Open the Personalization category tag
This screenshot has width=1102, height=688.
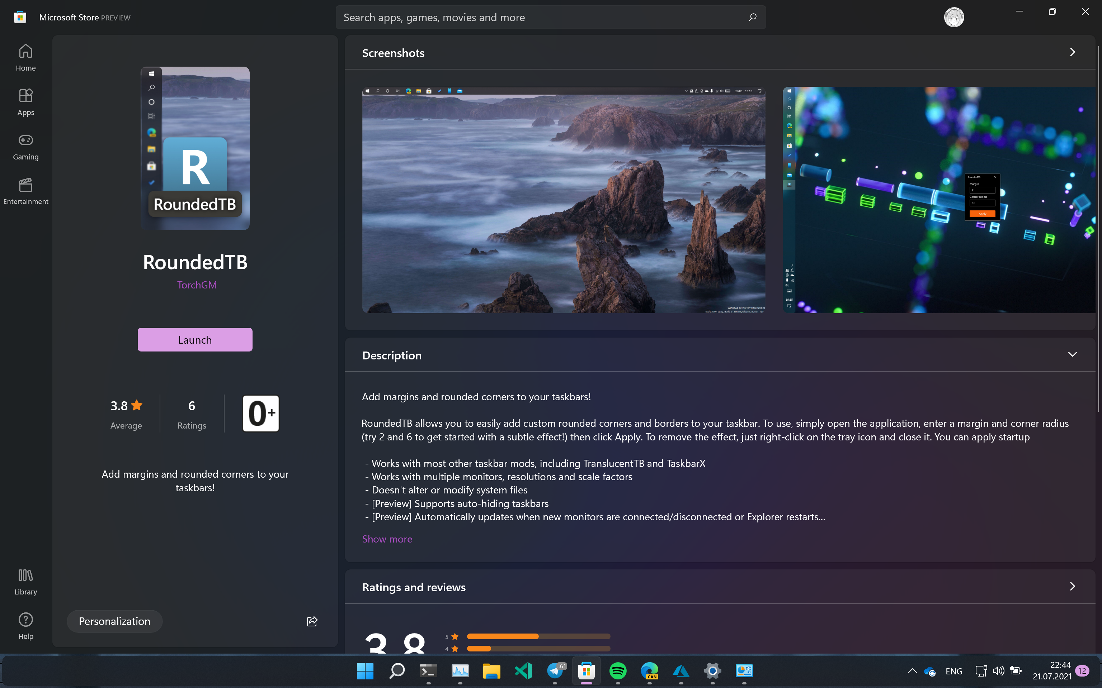[114, 621]
